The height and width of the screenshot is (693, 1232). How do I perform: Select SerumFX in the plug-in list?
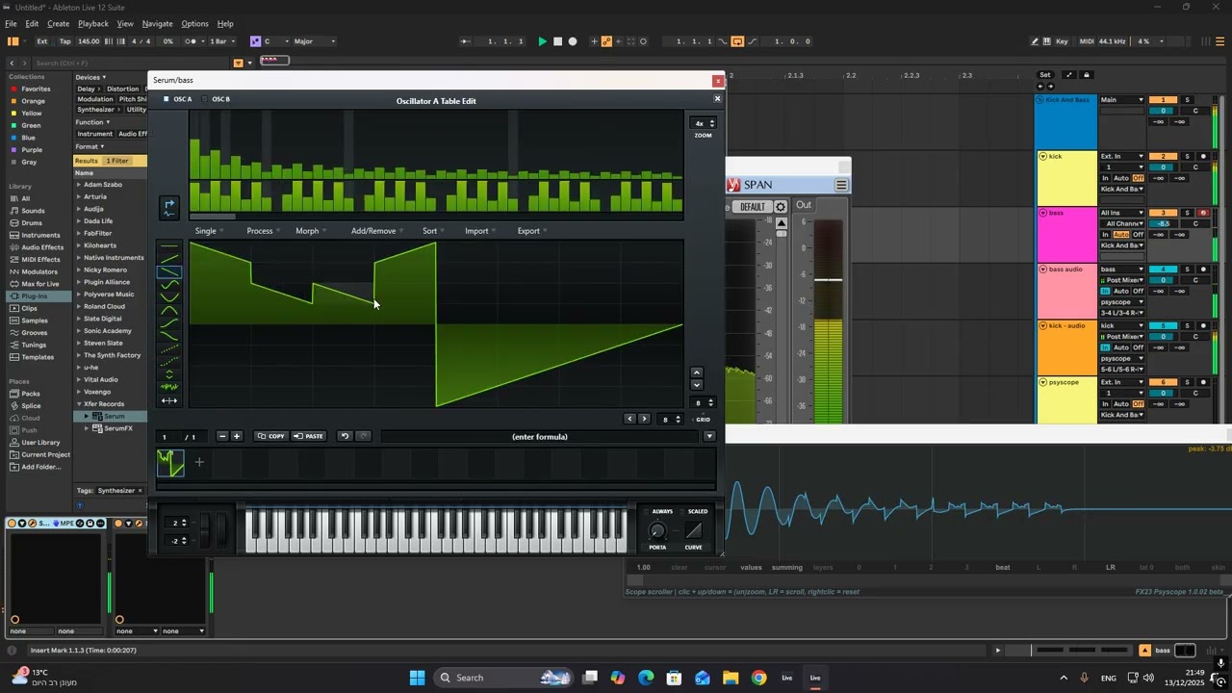117,428
